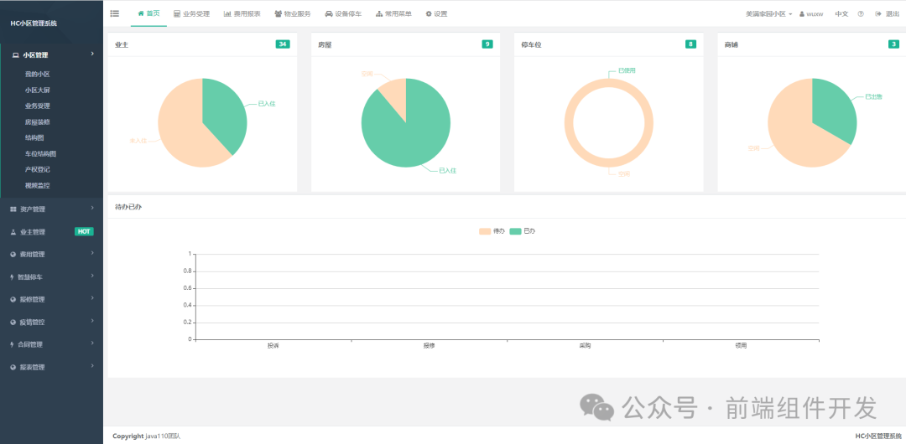Viewport: 906px width, 444px height.
Task: Click the lightning icon beside 智慧停车
Action: point(13,277)
